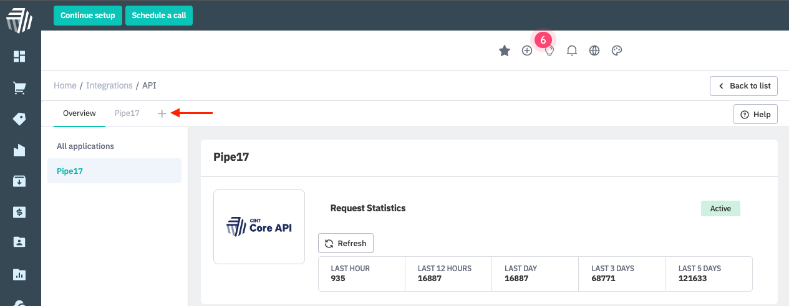Open the color palette theme icon

tap(617, 51)
